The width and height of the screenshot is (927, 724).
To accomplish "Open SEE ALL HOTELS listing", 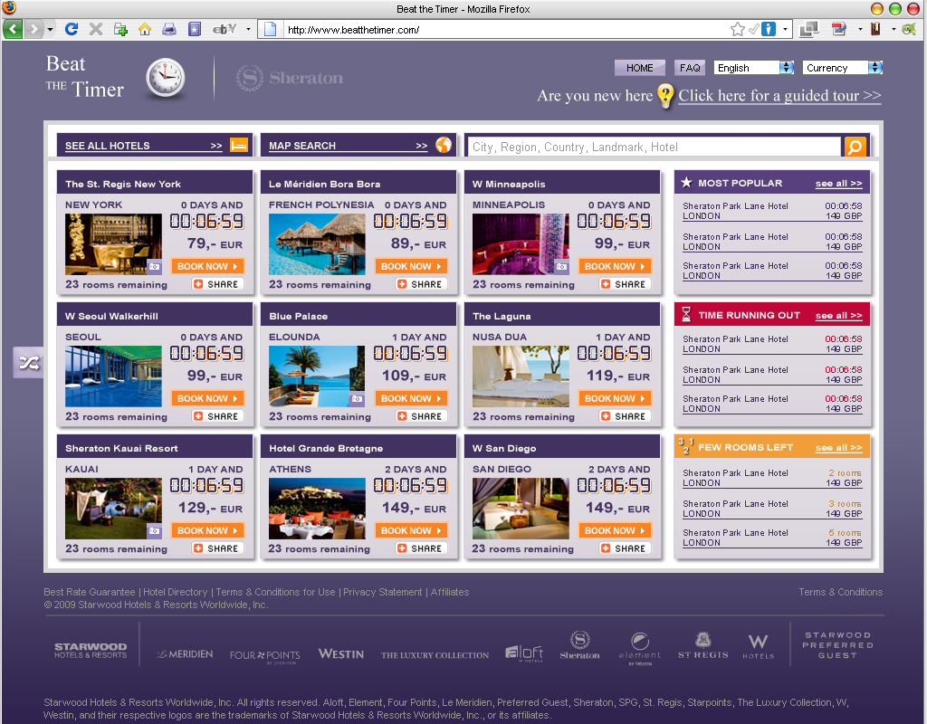I will coord(144,146).
